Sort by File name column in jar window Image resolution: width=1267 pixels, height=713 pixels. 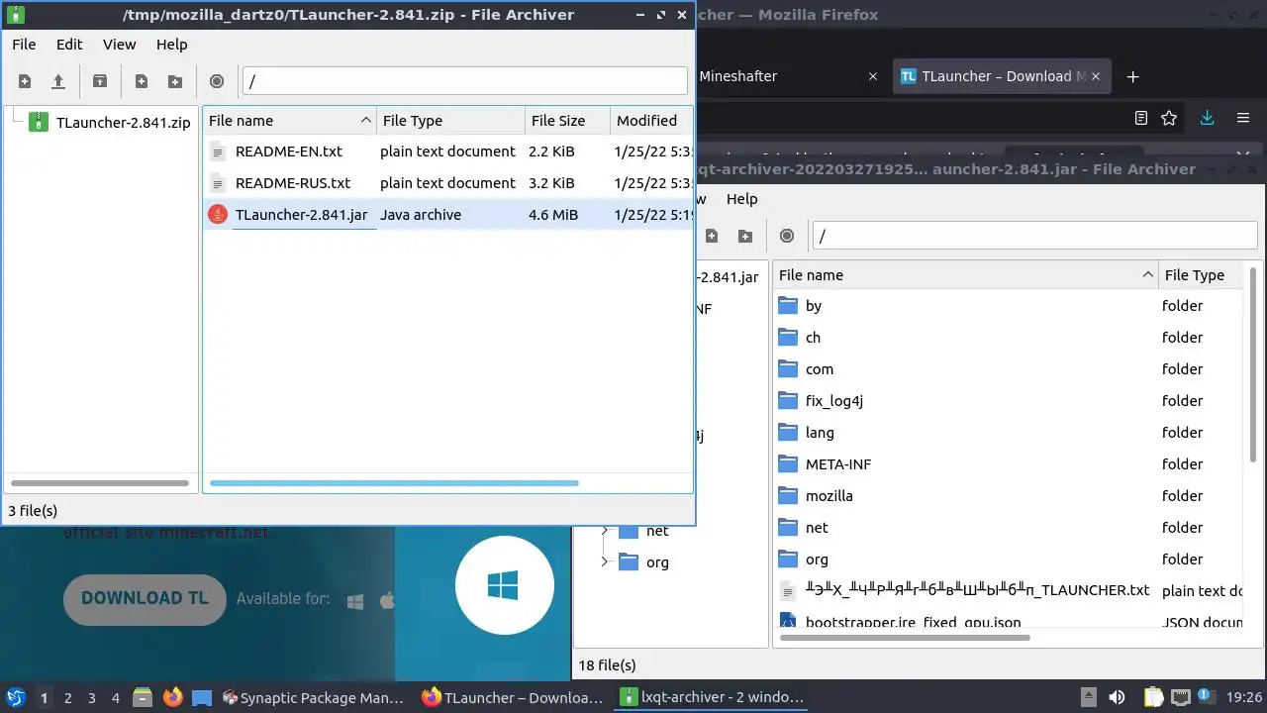[x=965, y=275]
